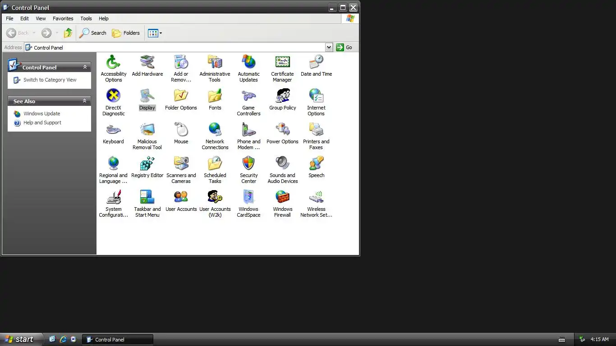Expand the address bar dropdown
The image size is (616, 346).
[329, 47]
